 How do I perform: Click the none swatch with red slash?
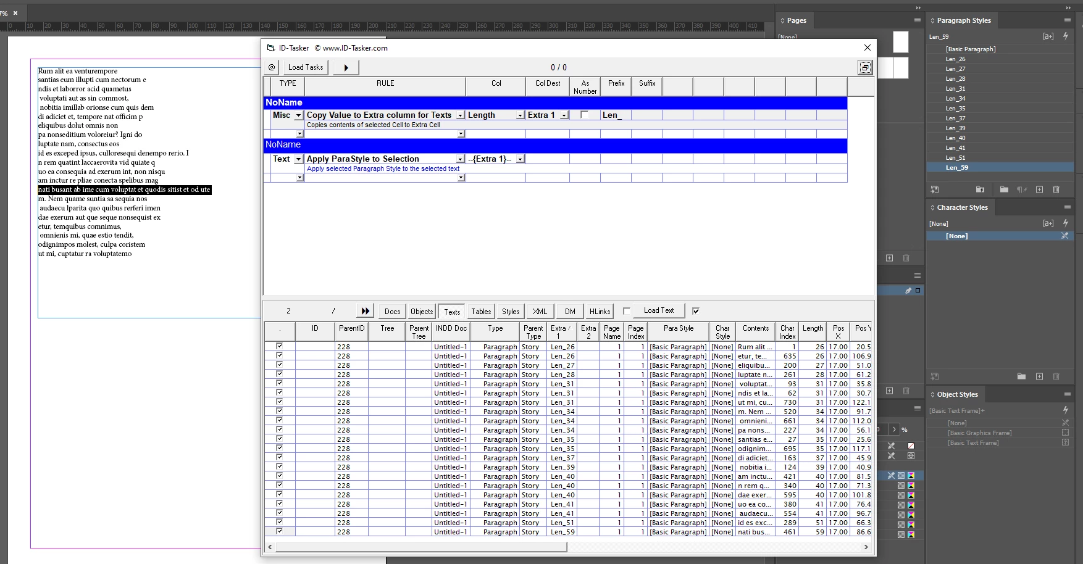[911, 446]
